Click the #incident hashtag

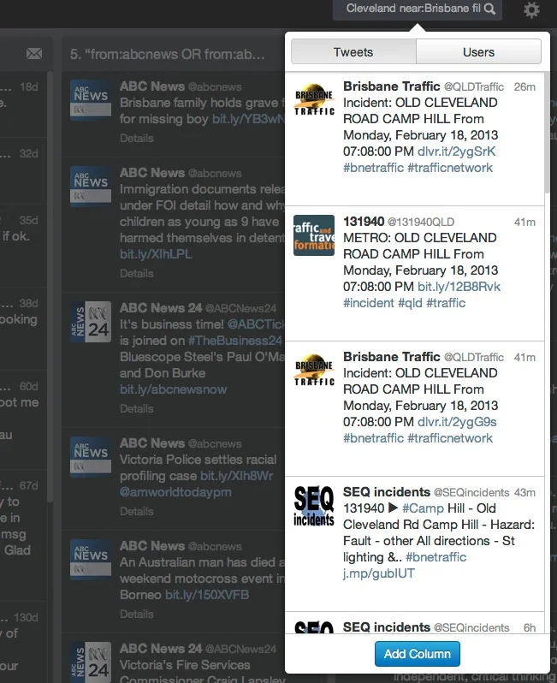pyautogui.click(x=369, y=303)
